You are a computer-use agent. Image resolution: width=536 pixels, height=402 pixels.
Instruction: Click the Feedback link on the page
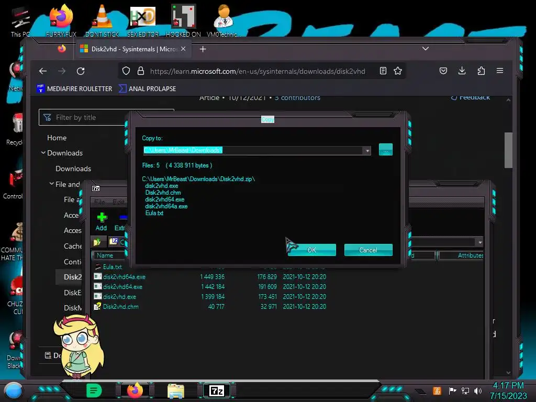click(471, 98)
